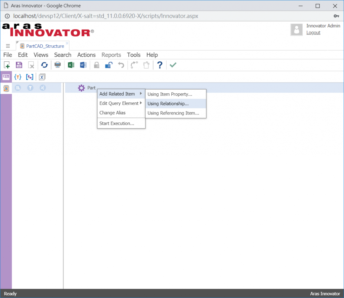The height and width of the screenshot is (298, 344).
Task: Click the boxed X toolbar icon
Action: (42, 77)
